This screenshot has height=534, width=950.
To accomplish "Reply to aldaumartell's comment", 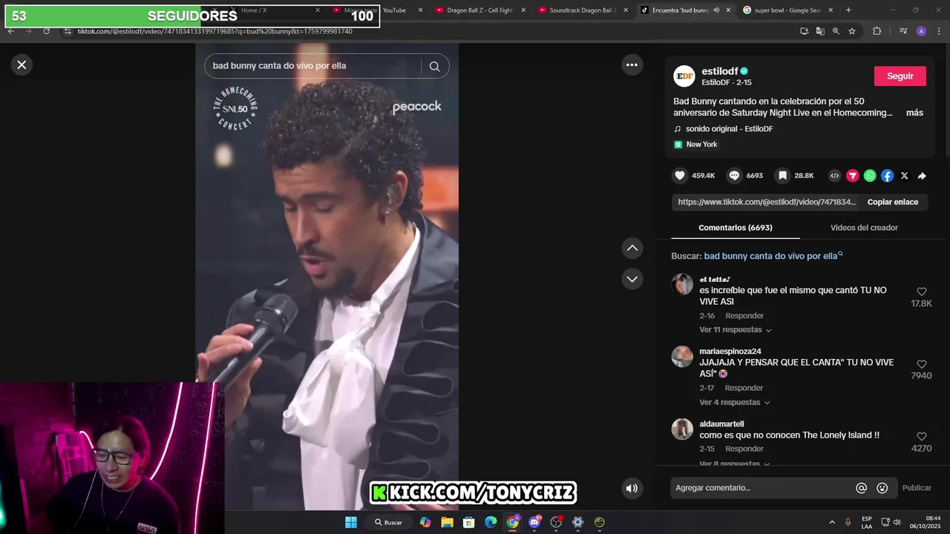I will pyautogui.click(x=744, y=449).
